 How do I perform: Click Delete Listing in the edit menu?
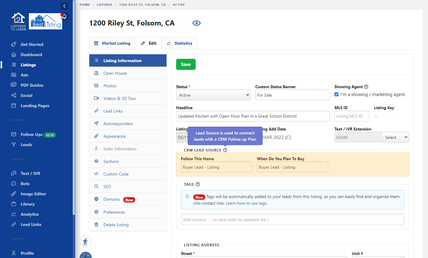tap(116, 225)
